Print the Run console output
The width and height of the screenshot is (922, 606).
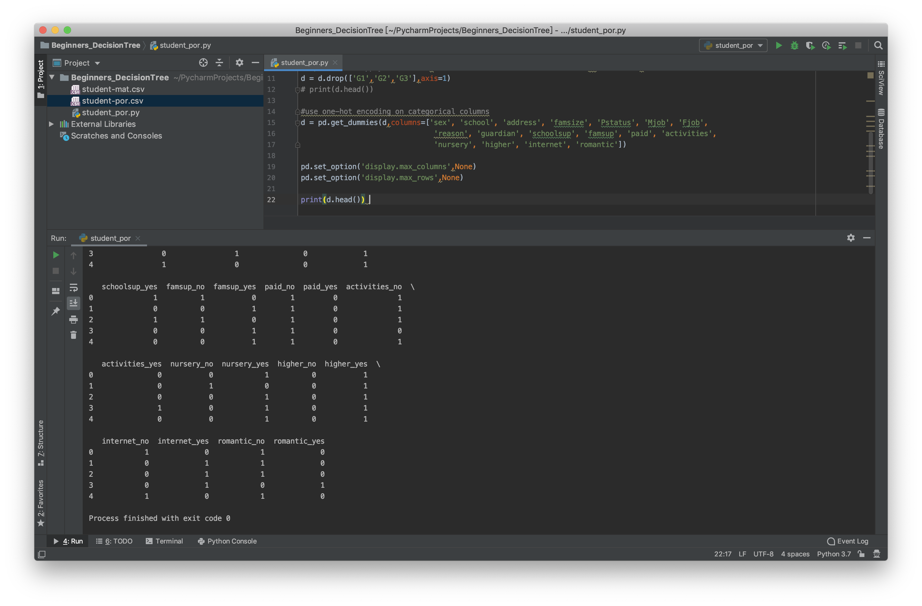pos(73,319)
